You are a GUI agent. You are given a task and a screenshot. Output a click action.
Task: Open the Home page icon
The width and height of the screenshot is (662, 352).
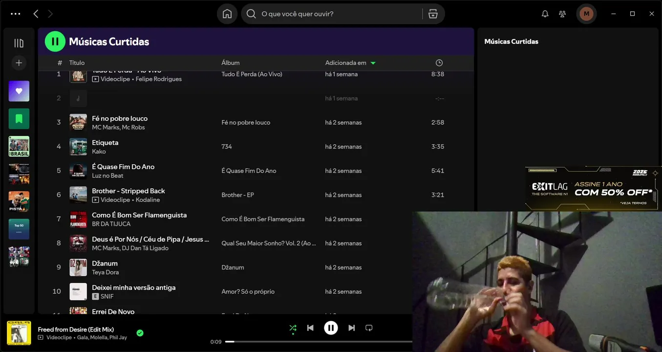tap(227, 14)
